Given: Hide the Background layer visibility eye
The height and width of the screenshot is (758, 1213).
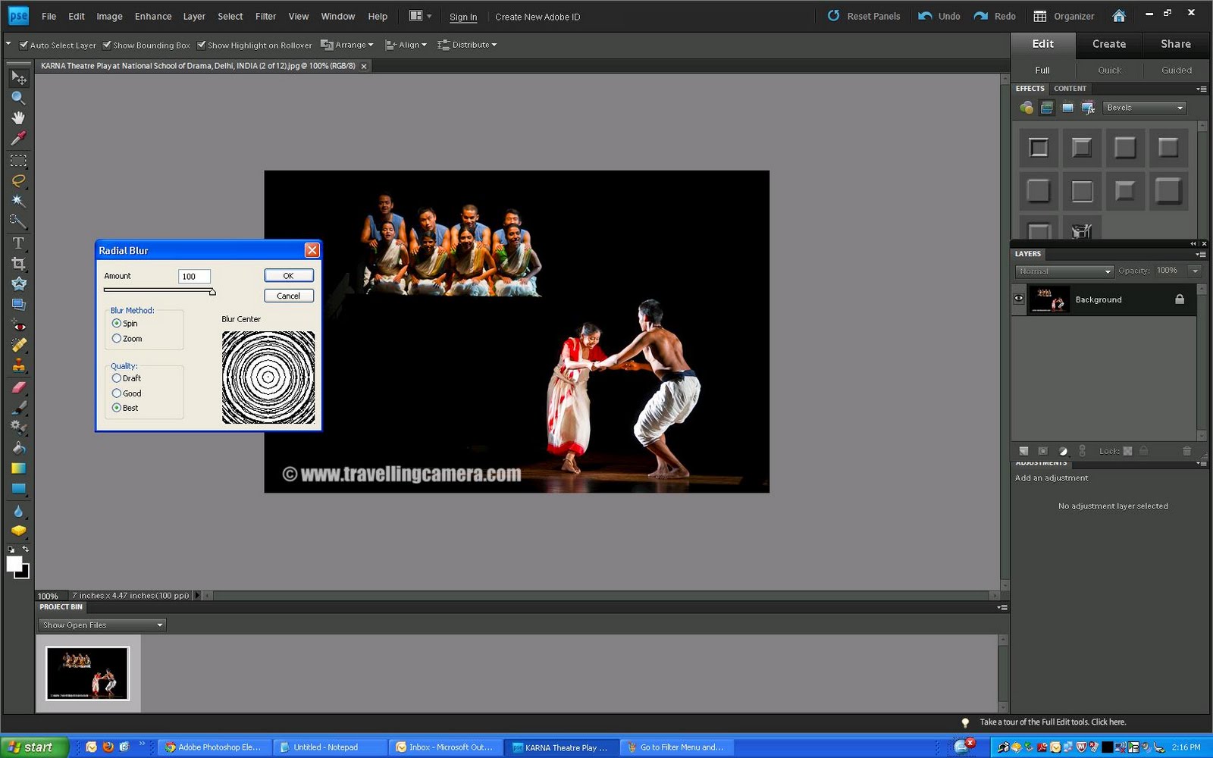Looking at the screenshot, I should [x=1019, y=299].
